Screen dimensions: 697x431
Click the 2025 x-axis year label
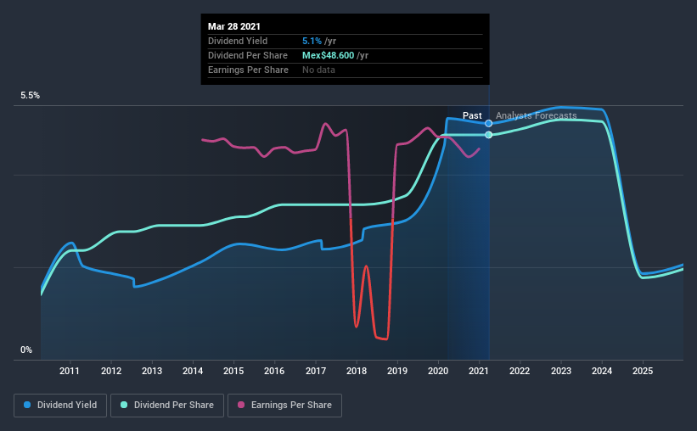tap(643, 371)
